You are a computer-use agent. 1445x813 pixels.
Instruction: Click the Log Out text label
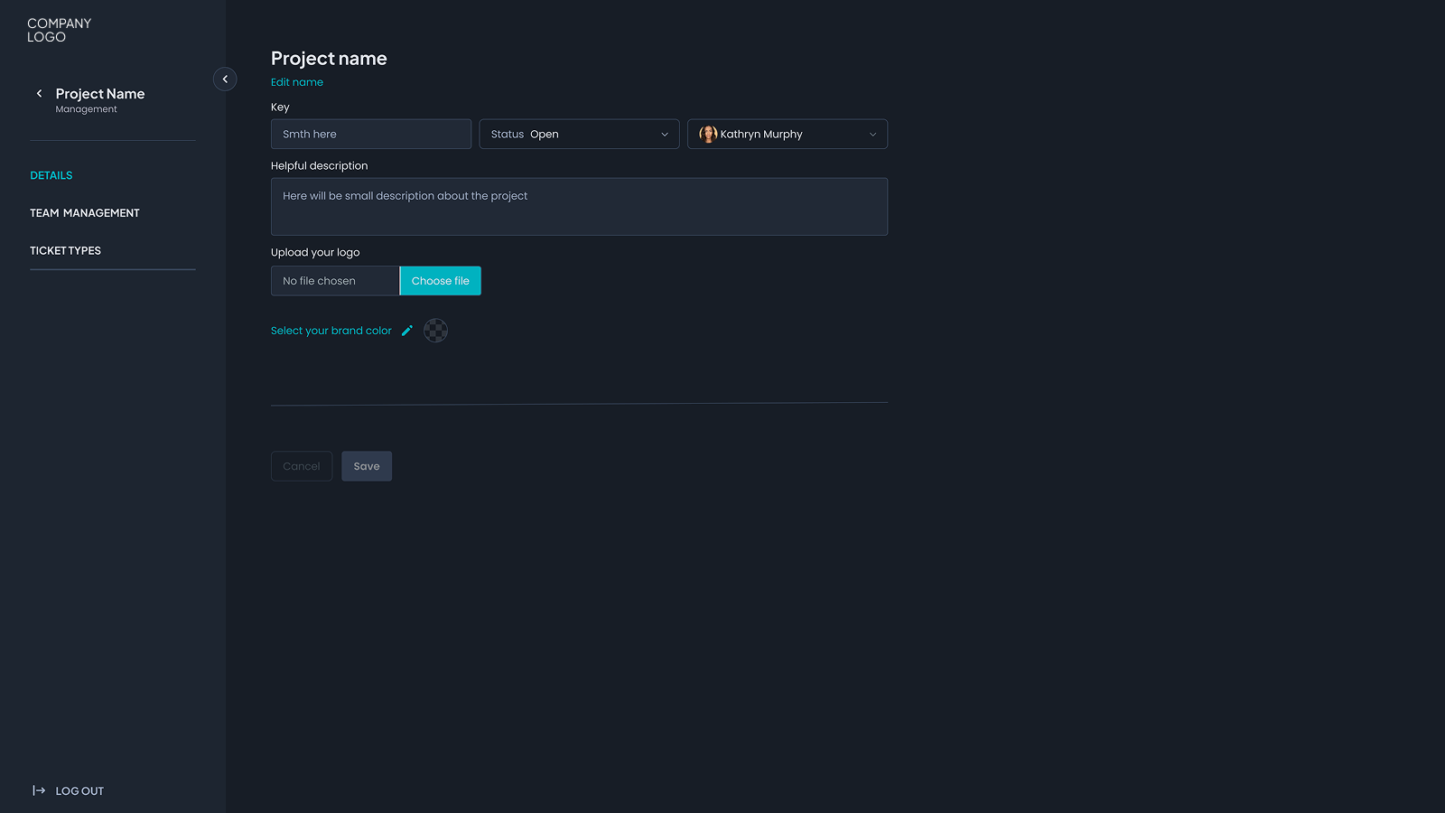coord(79,791)
